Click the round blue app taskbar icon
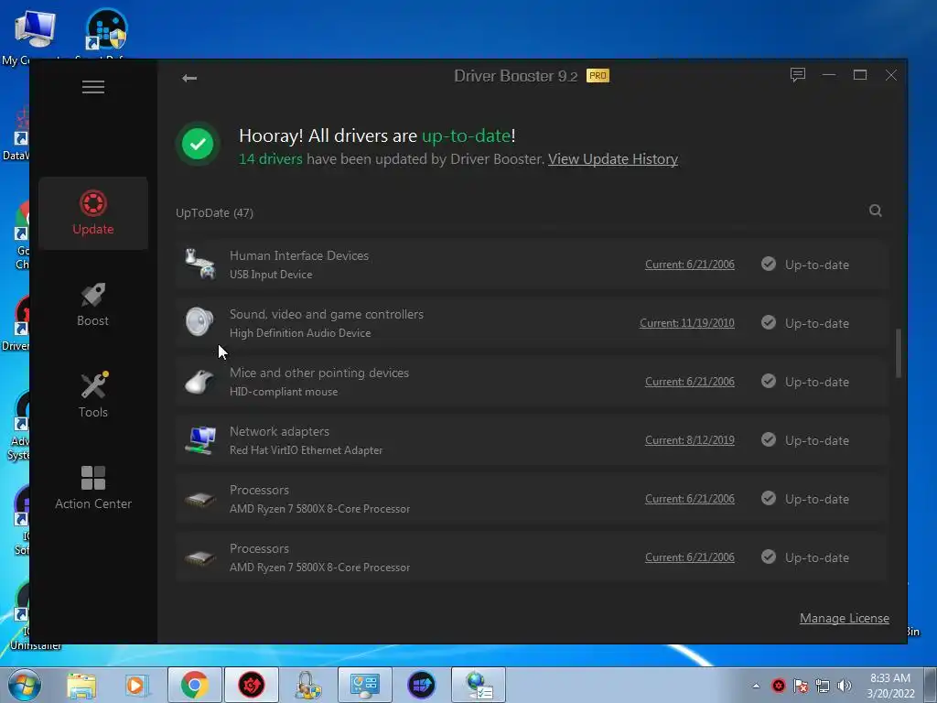The height and width of the screenshot is (703, 937). tap(421, 685)
